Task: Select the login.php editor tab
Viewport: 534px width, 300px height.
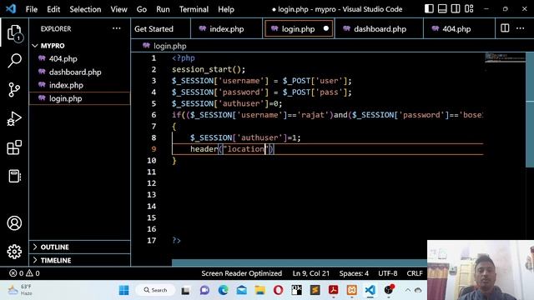Action: coord(298,29)
